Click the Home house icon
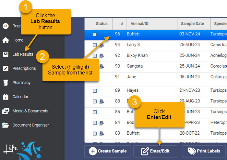 6,40
